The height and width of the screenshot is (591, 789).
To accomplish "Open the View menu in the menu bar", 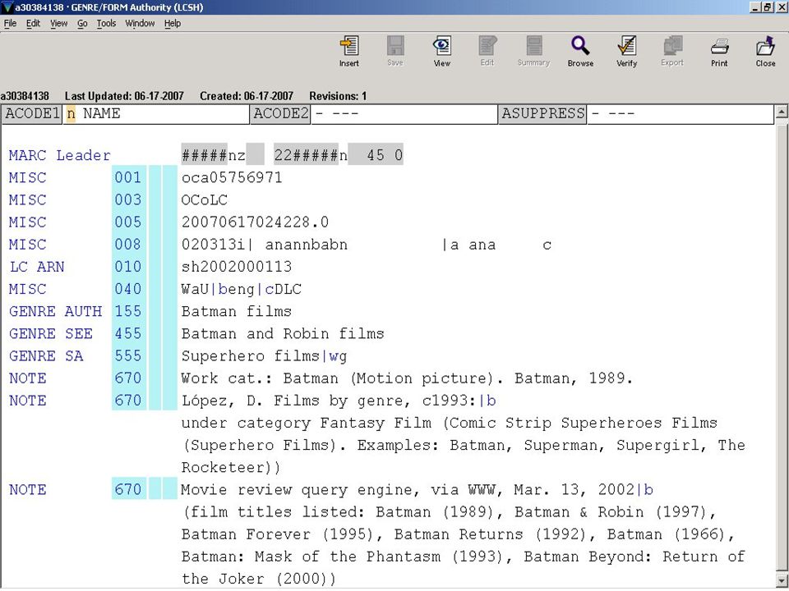I will coord(59,23).
